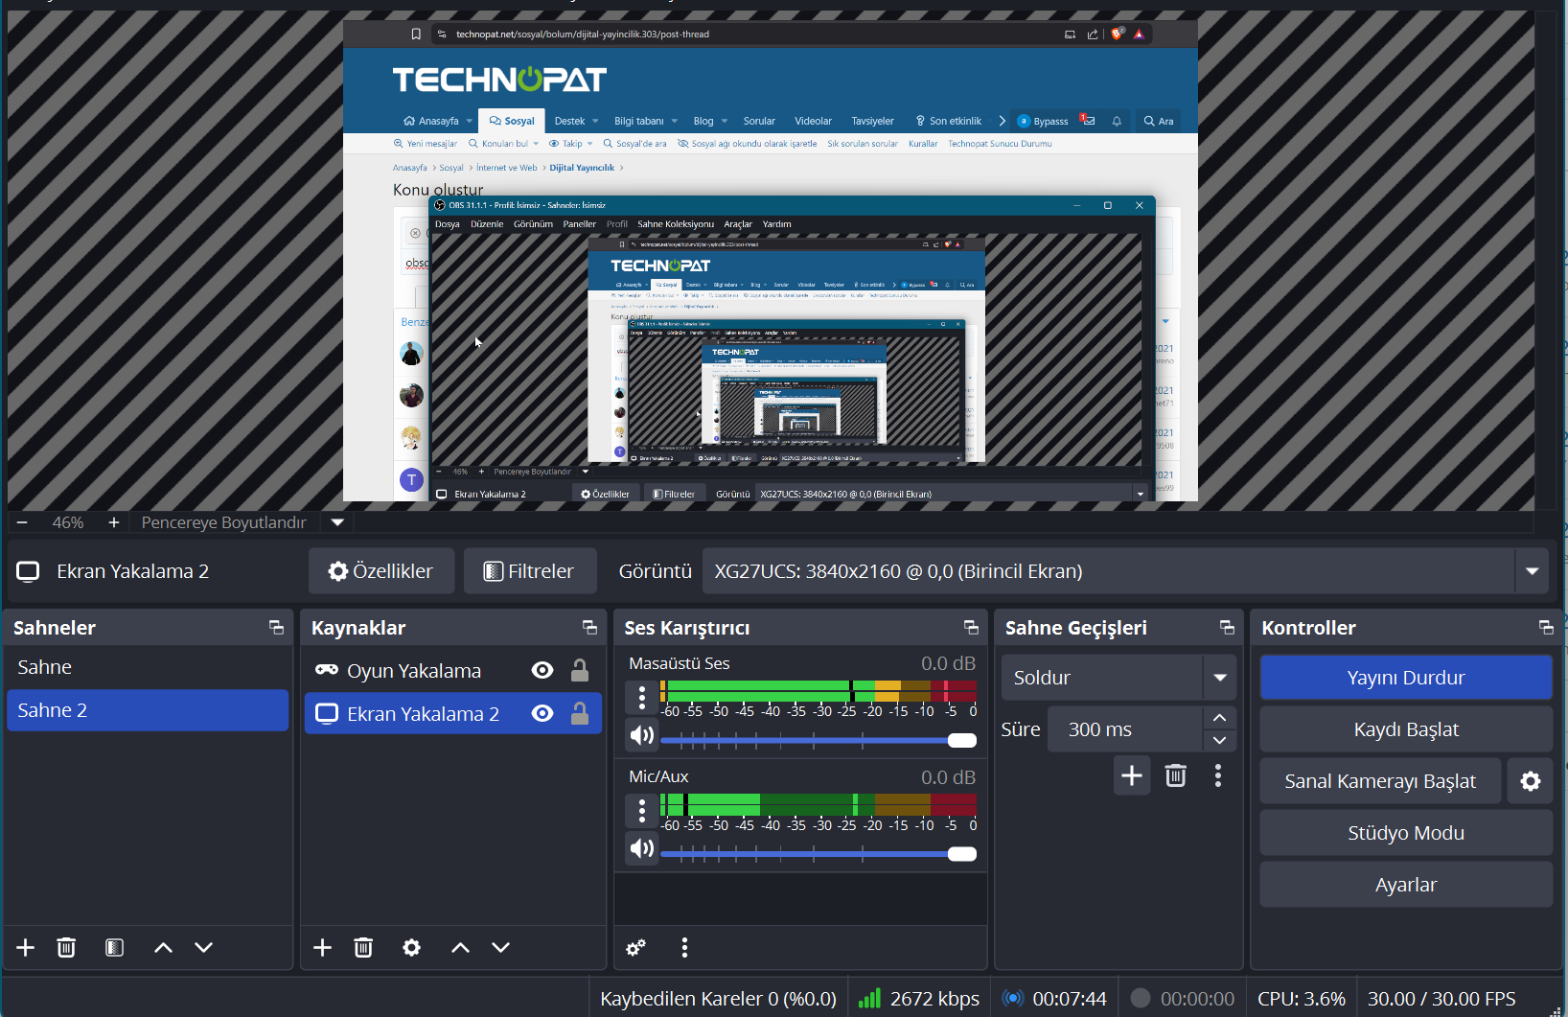
Task: Move the selected scene down
Action: tap(204, 948)
